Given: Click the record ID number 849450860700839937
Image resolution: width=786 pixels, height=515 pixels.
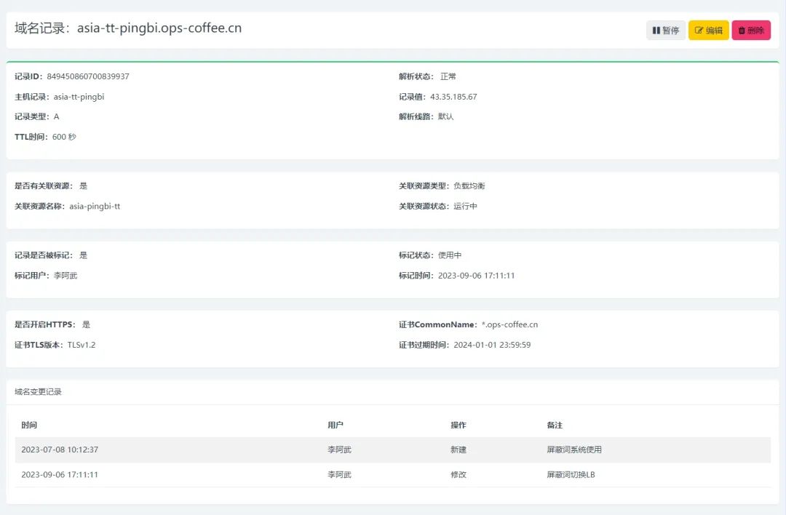Looking at the screenshot, I should coord(88,76).
